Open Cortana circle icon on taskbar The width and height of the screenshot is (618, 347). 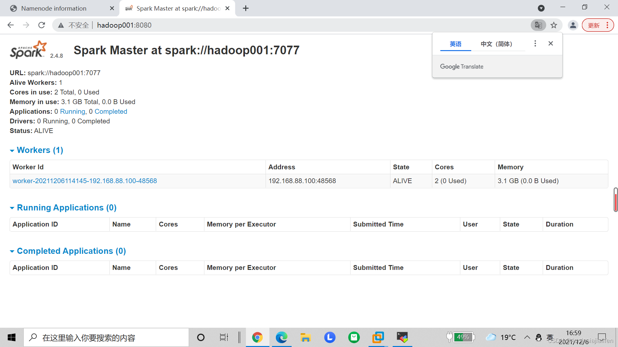click(x=201, y=337)
